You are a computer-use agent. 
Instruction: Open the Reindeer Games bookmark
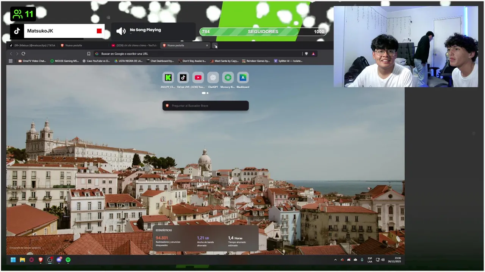pos(256,61)
